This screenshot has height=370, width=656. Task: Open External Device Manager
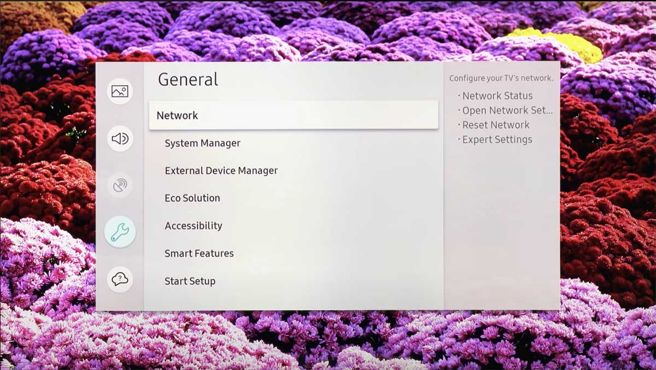pos(221,171)
